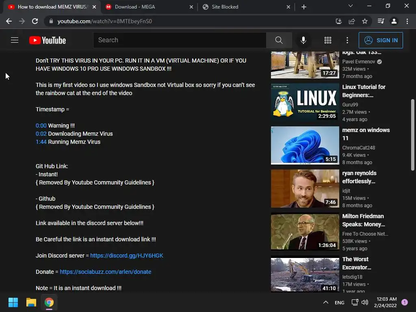View site lock security info
Viewport: 416px width, 312px height.
tap(51, 21)
